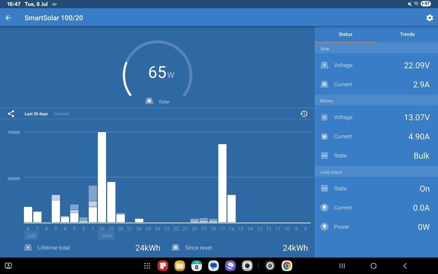Select the bar for 7 July
The width and height of the screenshot is (438, 274).
37,217
